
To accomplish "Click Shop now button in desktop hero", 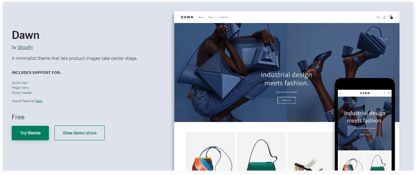I will click(287, 100).
